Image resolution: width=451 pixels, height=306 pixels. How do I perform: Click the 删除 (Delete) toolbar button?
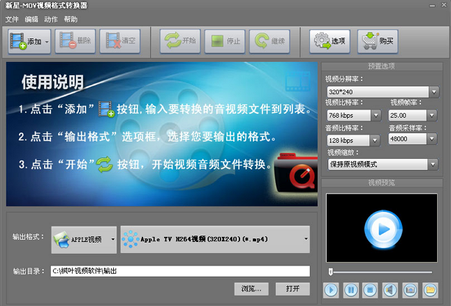coord(75,41)
